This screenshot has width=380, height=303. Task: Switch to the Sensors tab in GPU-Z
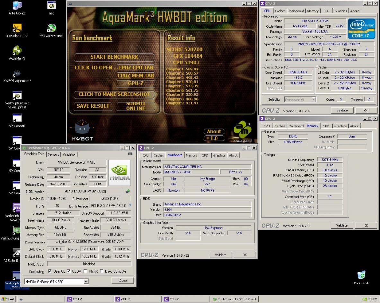click(x=53, y=154)
